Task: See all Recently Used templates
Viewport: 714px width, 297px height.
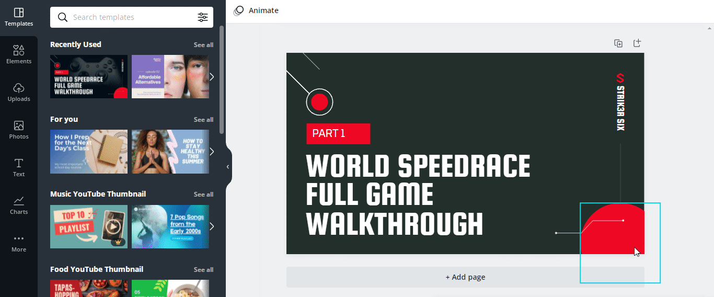Action: point(203,45)
